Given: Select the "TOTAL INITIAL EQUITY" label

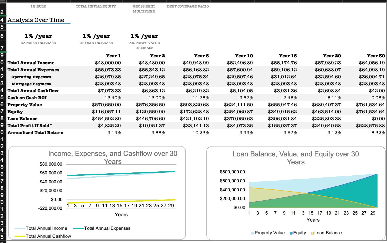Looking at the screenshot, I should tap(96, 6).
